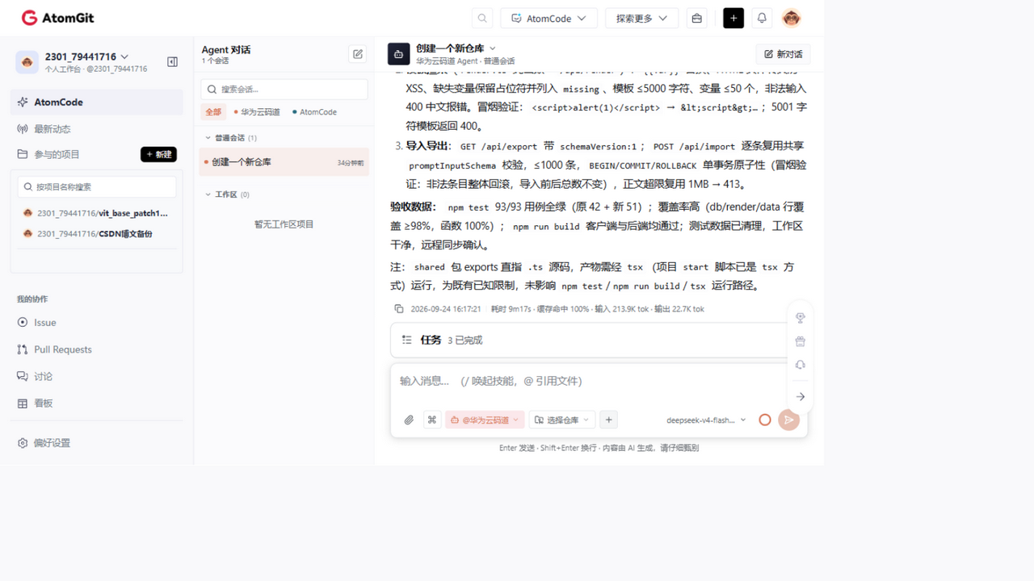Collapse the left sidebar panel
Screen dimensions: 1034x581
(x=172, y=61)
